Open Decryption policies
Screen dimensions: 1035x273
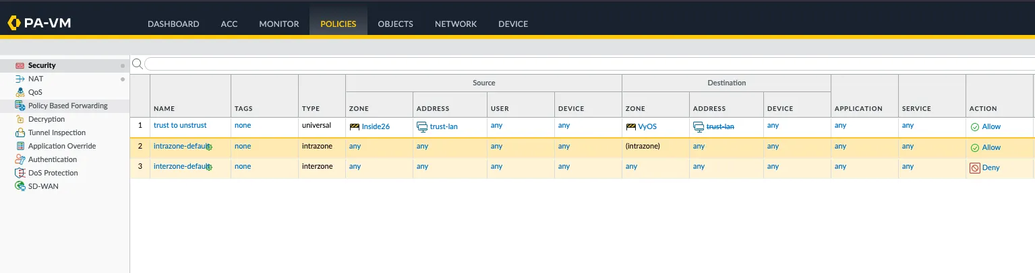coord(47,119)
